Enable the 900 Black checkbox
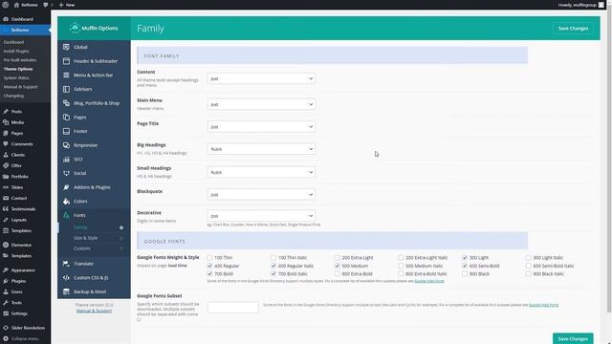The height and width of the screenshot is (344, 612). coord(465,274)
